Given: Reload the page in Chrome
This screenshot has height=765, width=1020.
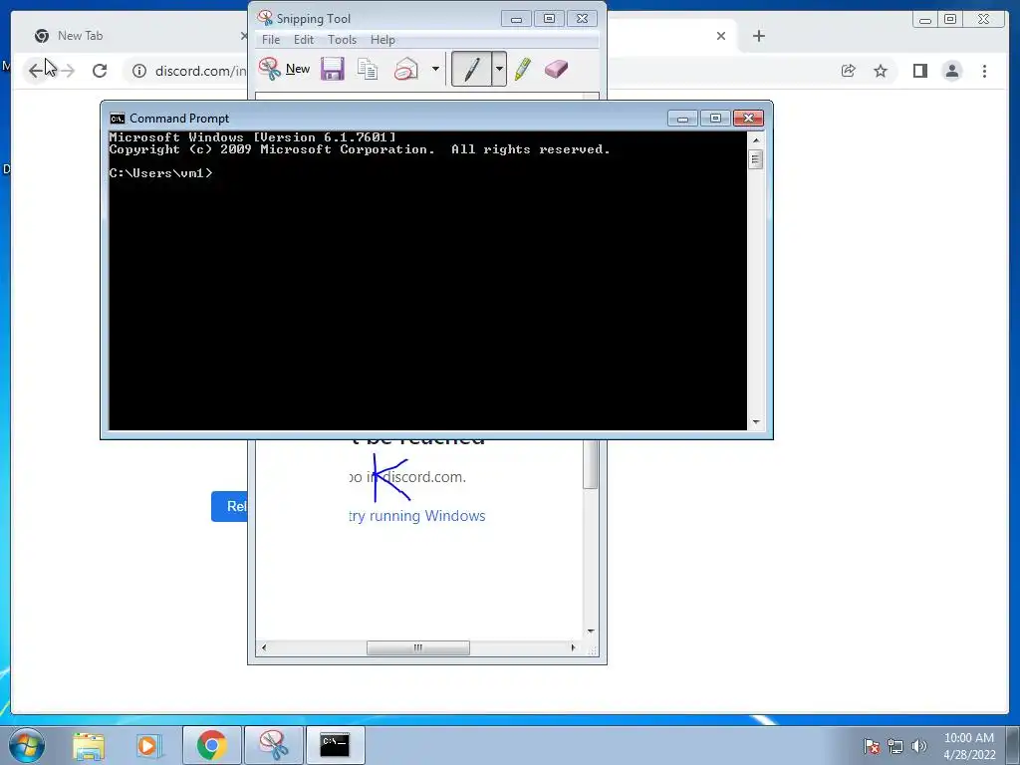Looking at the screenshot, I should tap(100, 71).
